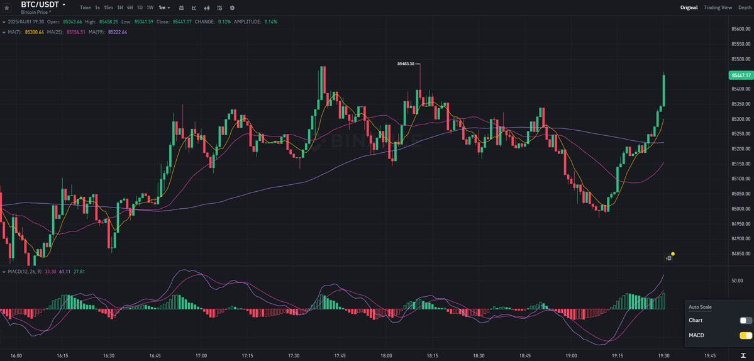Image resolution: width=754 pixels, height=361 pixels.
Task: Open chart settings gear icon
Action: tap(232, 8)
